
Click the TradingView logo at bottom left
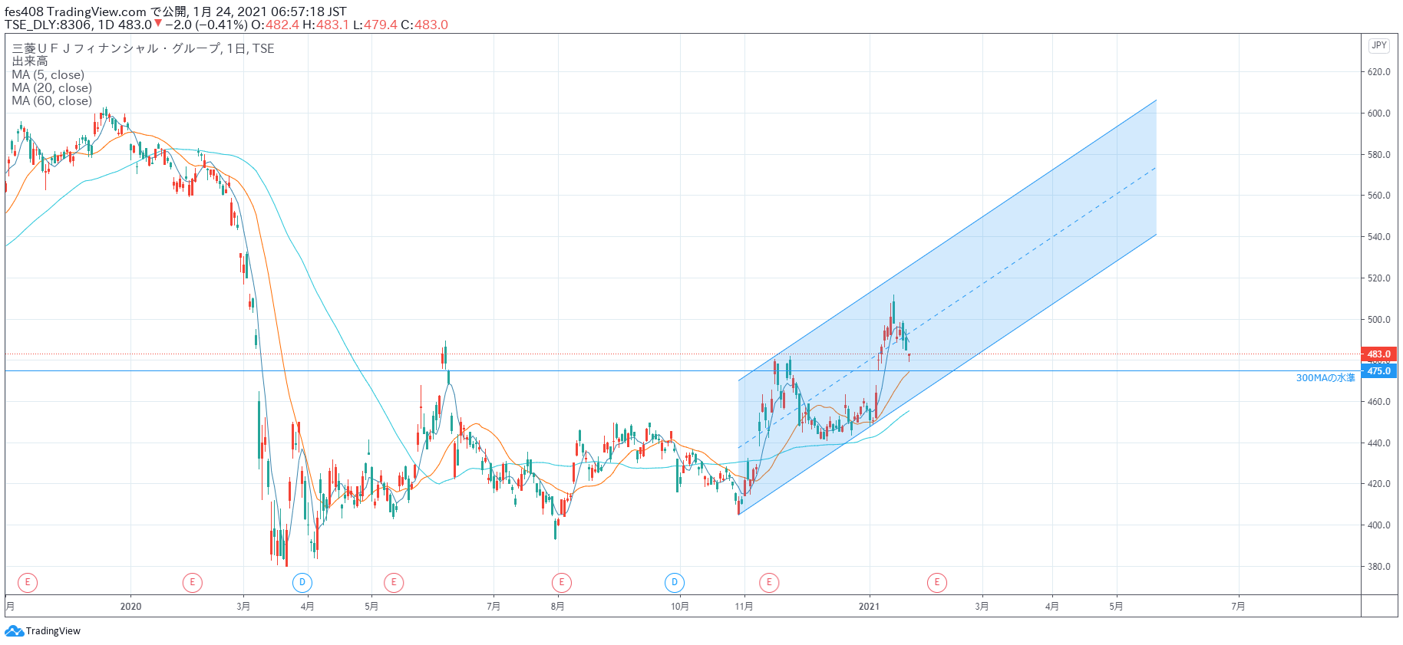click(43, 631)
